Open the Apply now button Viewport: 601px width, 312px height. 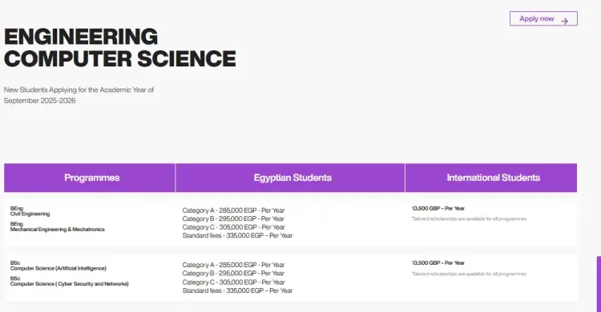tap(543, 18)
